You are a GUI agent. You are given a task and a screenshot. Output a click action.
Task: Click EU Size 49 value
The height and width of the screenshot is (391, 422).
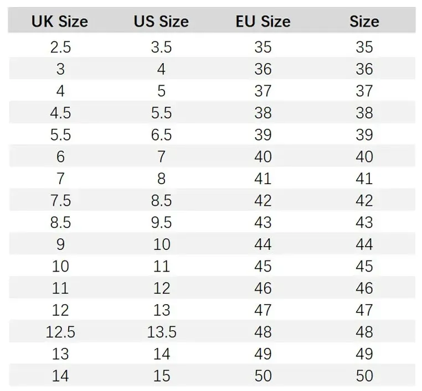coord(263,354)
